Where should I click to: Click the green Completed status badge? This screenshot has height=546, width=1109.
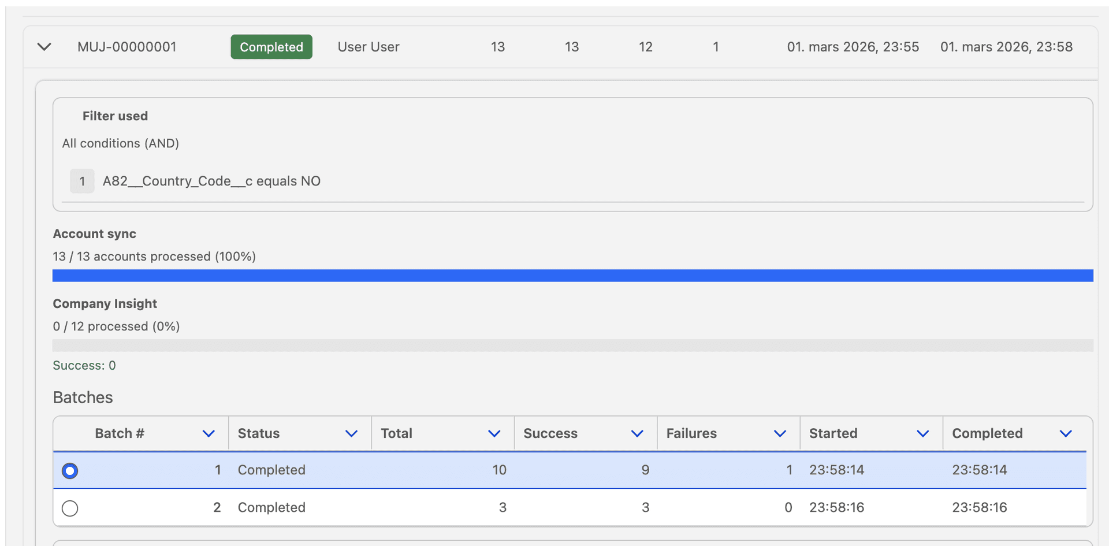(271, 47)
